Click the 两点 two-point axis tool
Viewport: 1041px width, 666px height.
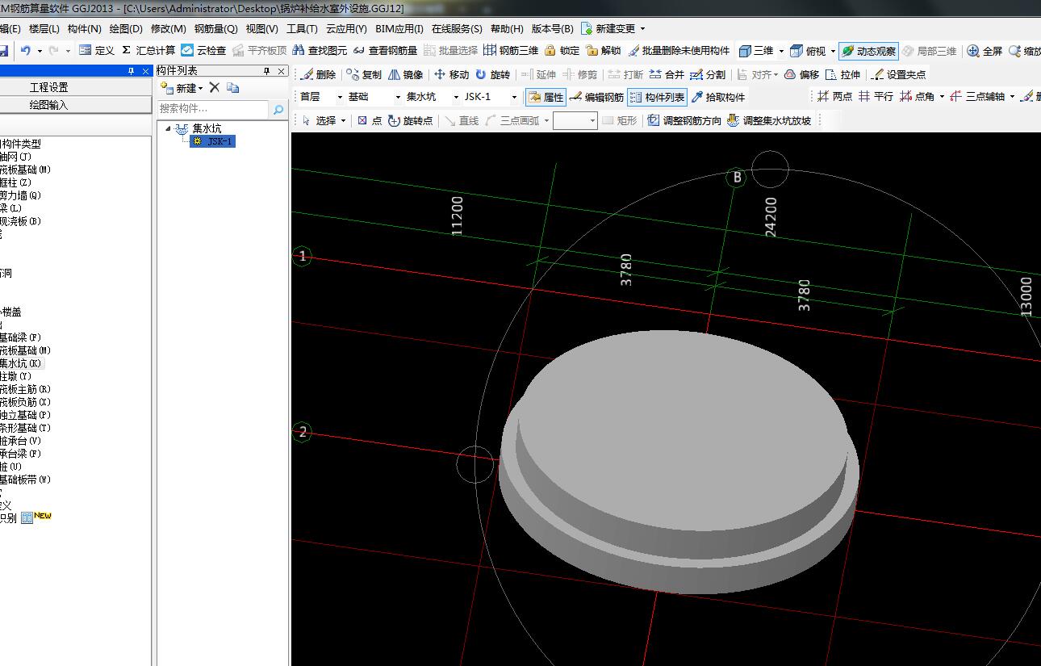[x=834, y=96]
